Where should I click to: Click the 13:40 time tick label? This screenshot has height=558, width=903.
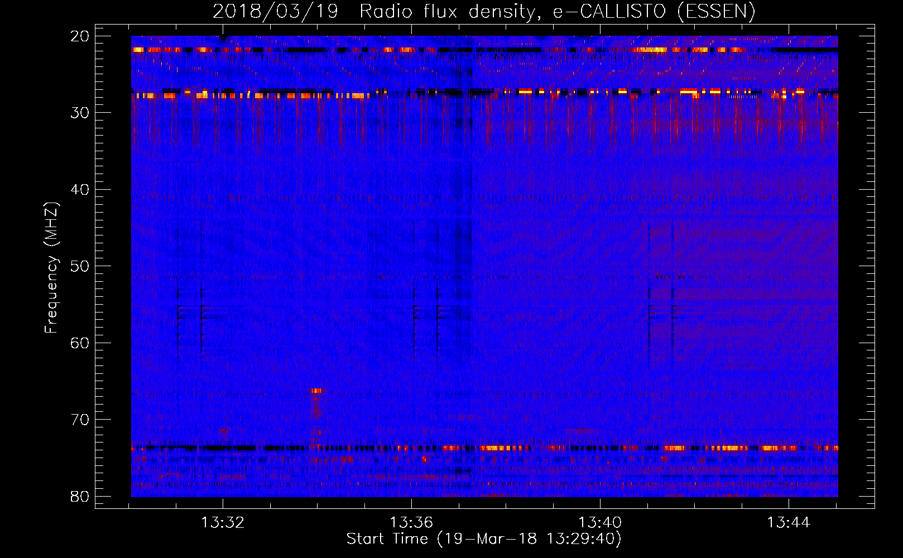[x=600, y=523]
